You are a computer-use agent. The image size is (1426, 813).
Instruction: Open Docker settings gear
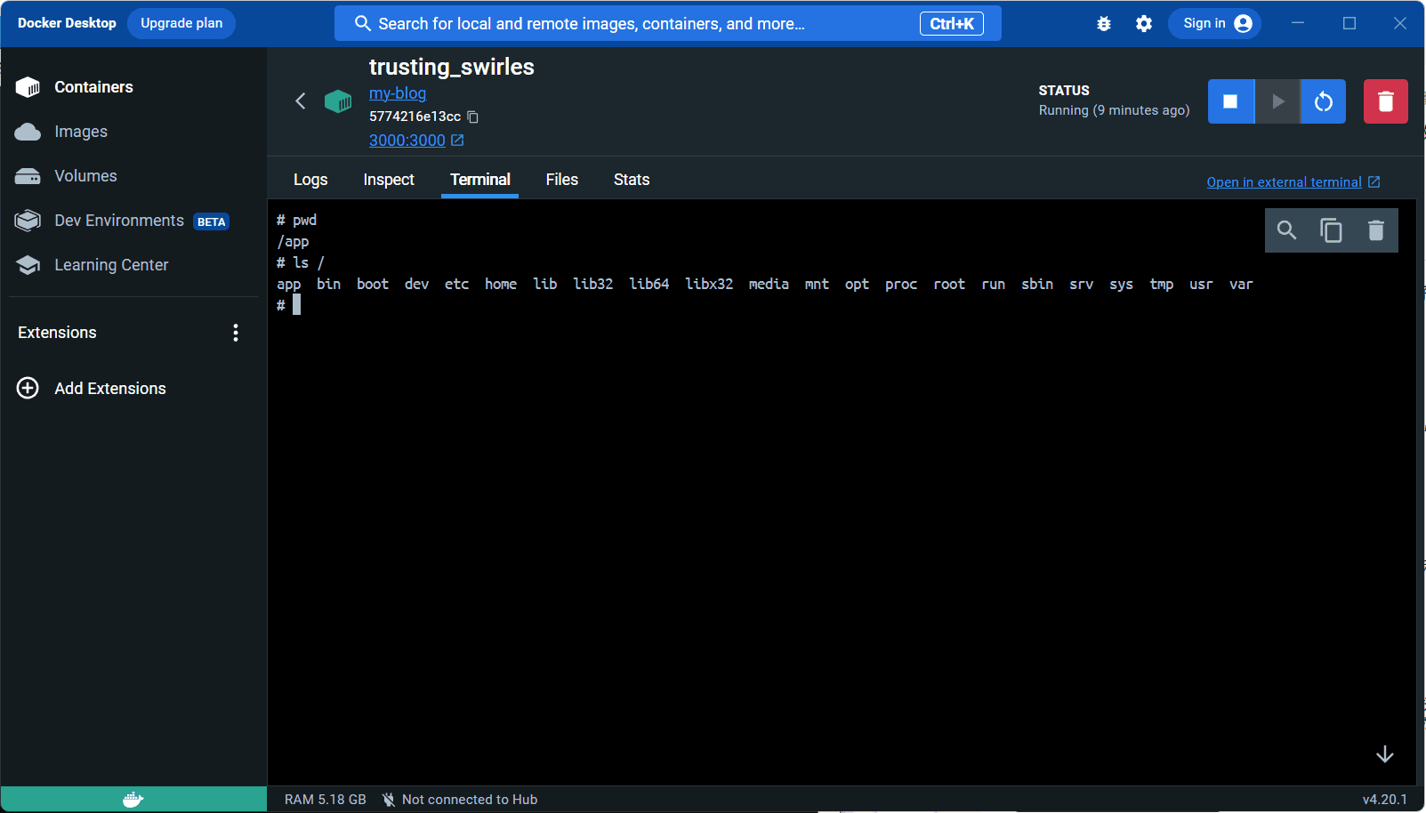[x=1144, y=24]
